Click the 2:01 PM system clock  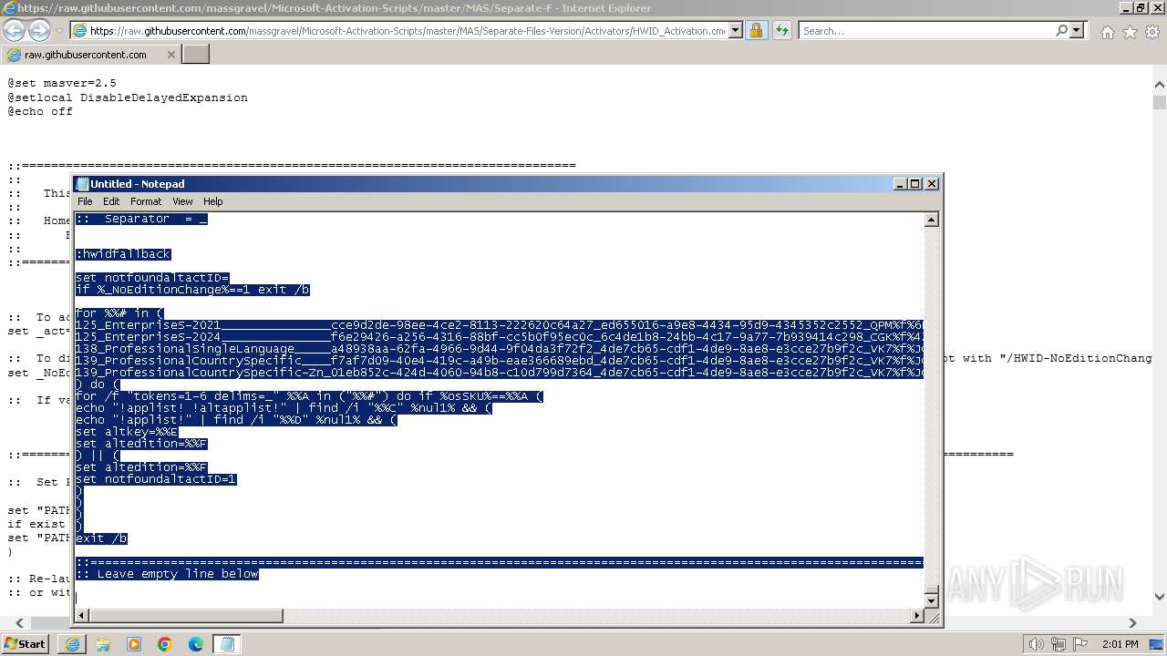point(1119,644)
